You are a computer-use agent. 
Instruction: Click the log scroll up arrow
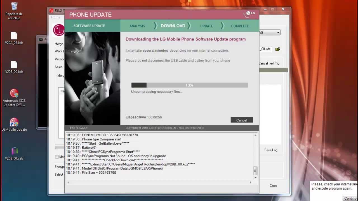255,135
